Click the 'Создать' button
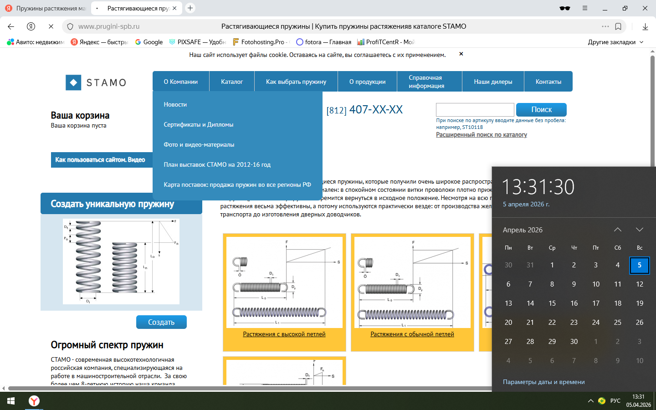This screenshot has width=656, height=410. (161, 322)
